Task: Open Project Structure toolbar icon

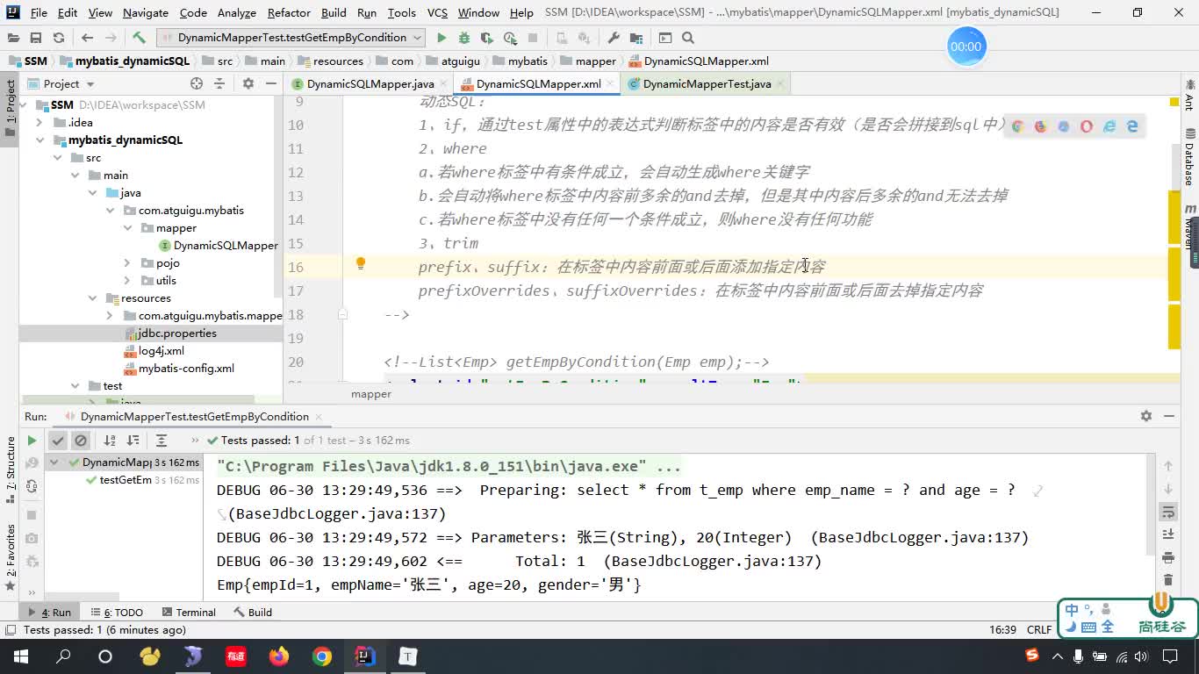Action: click(635, 38)
